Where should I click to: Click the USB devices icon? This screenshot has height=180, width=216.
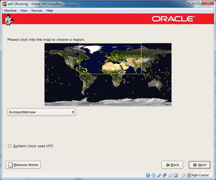pos(159,175)
